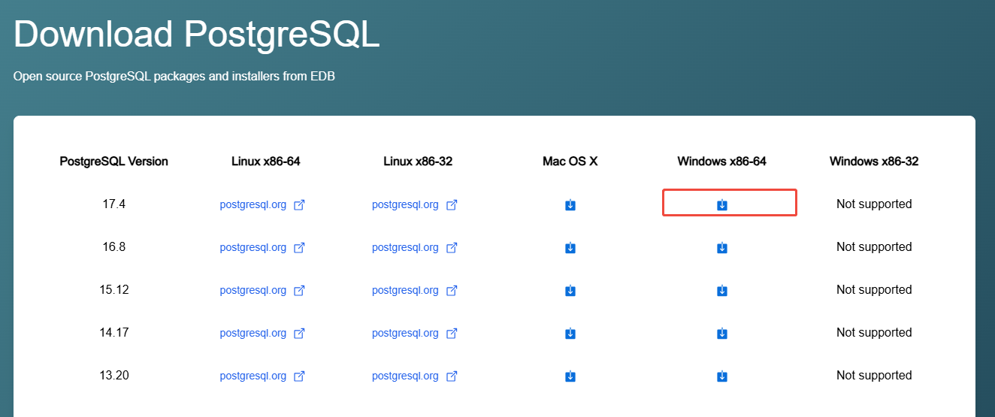Click Not supported in the 15.12 row
The image size is (995, 417).
click(874, 290)
